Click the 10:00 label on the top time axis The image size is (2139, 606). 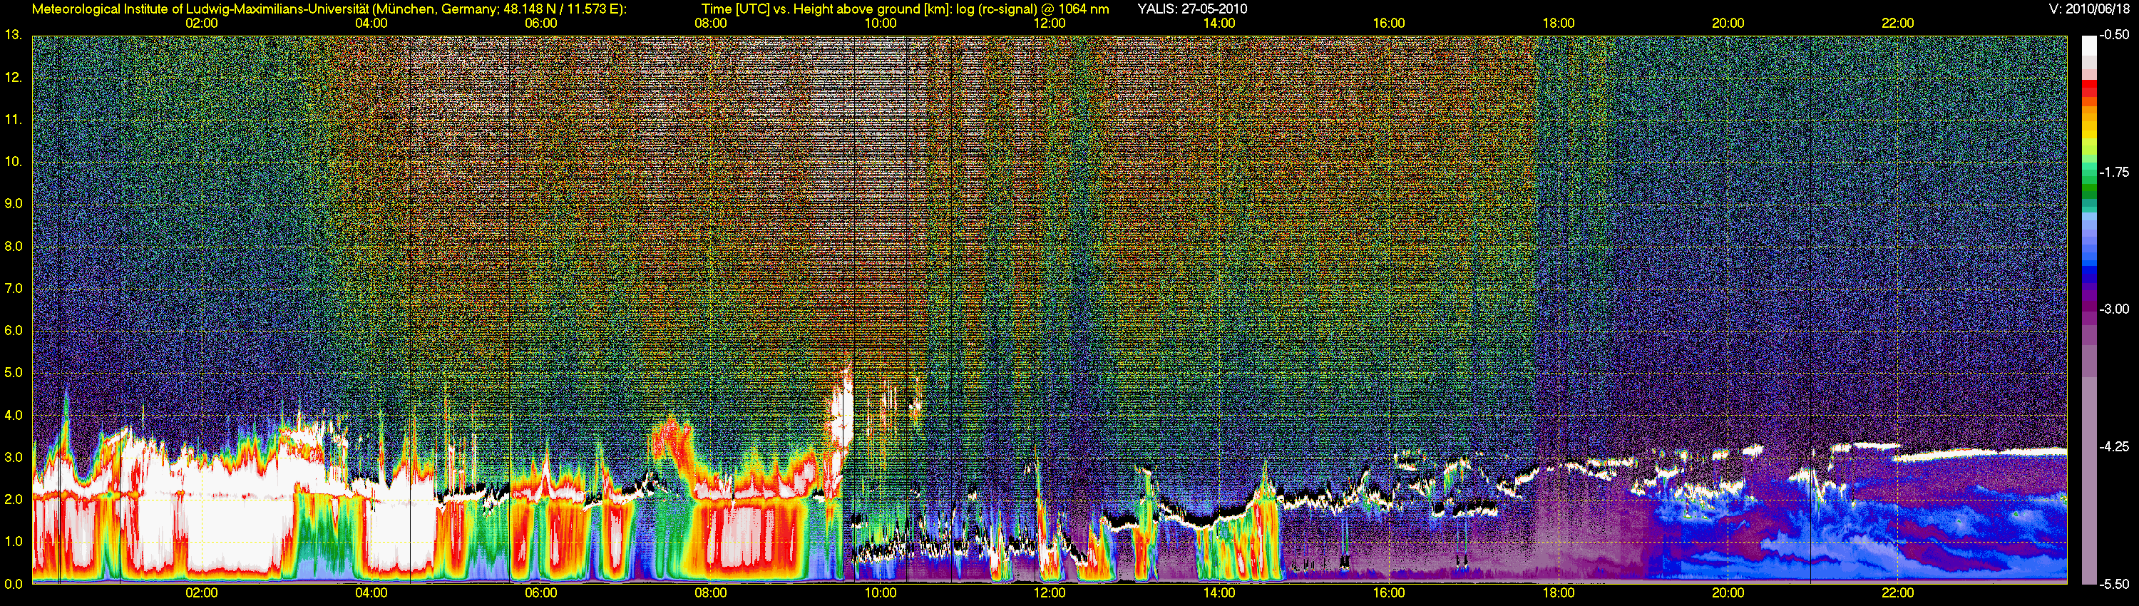pos(880,22)
